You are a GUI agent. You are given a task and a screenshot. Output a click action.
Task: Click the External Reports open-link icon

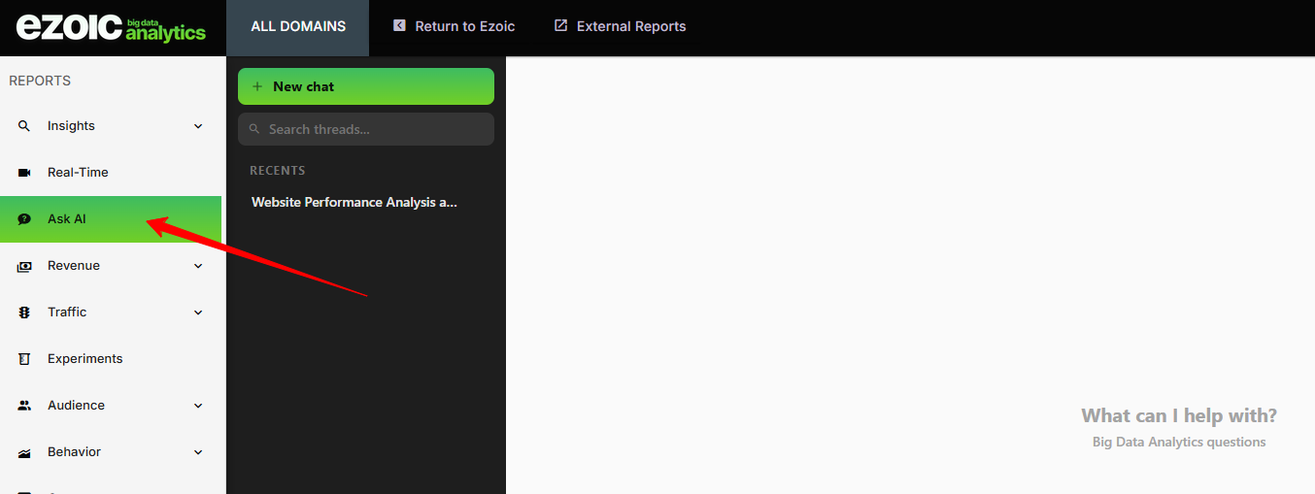560,26
